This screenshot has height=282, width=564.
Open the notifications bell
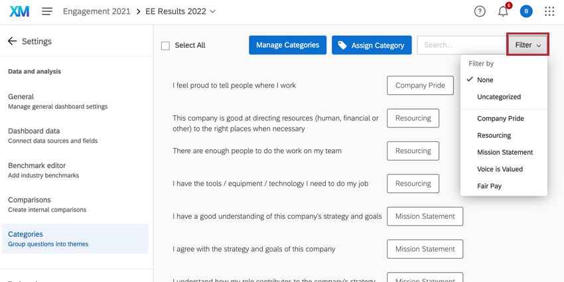[503, 11]
